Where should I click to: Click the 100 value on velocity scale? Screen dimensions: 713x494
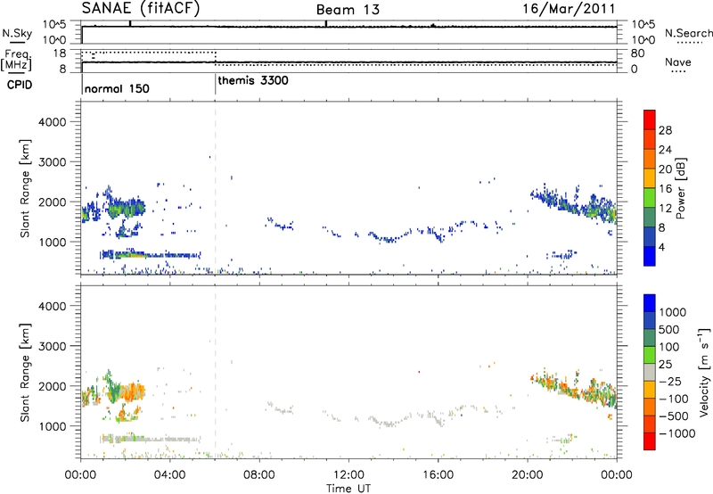click(669, 347)
